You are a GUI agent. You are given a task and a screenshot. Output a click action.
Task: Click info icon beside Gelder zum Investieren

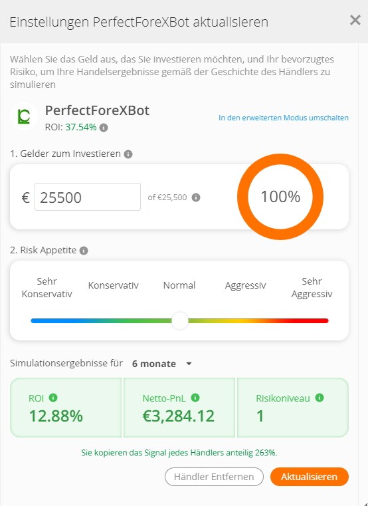[x=128, y=154]
